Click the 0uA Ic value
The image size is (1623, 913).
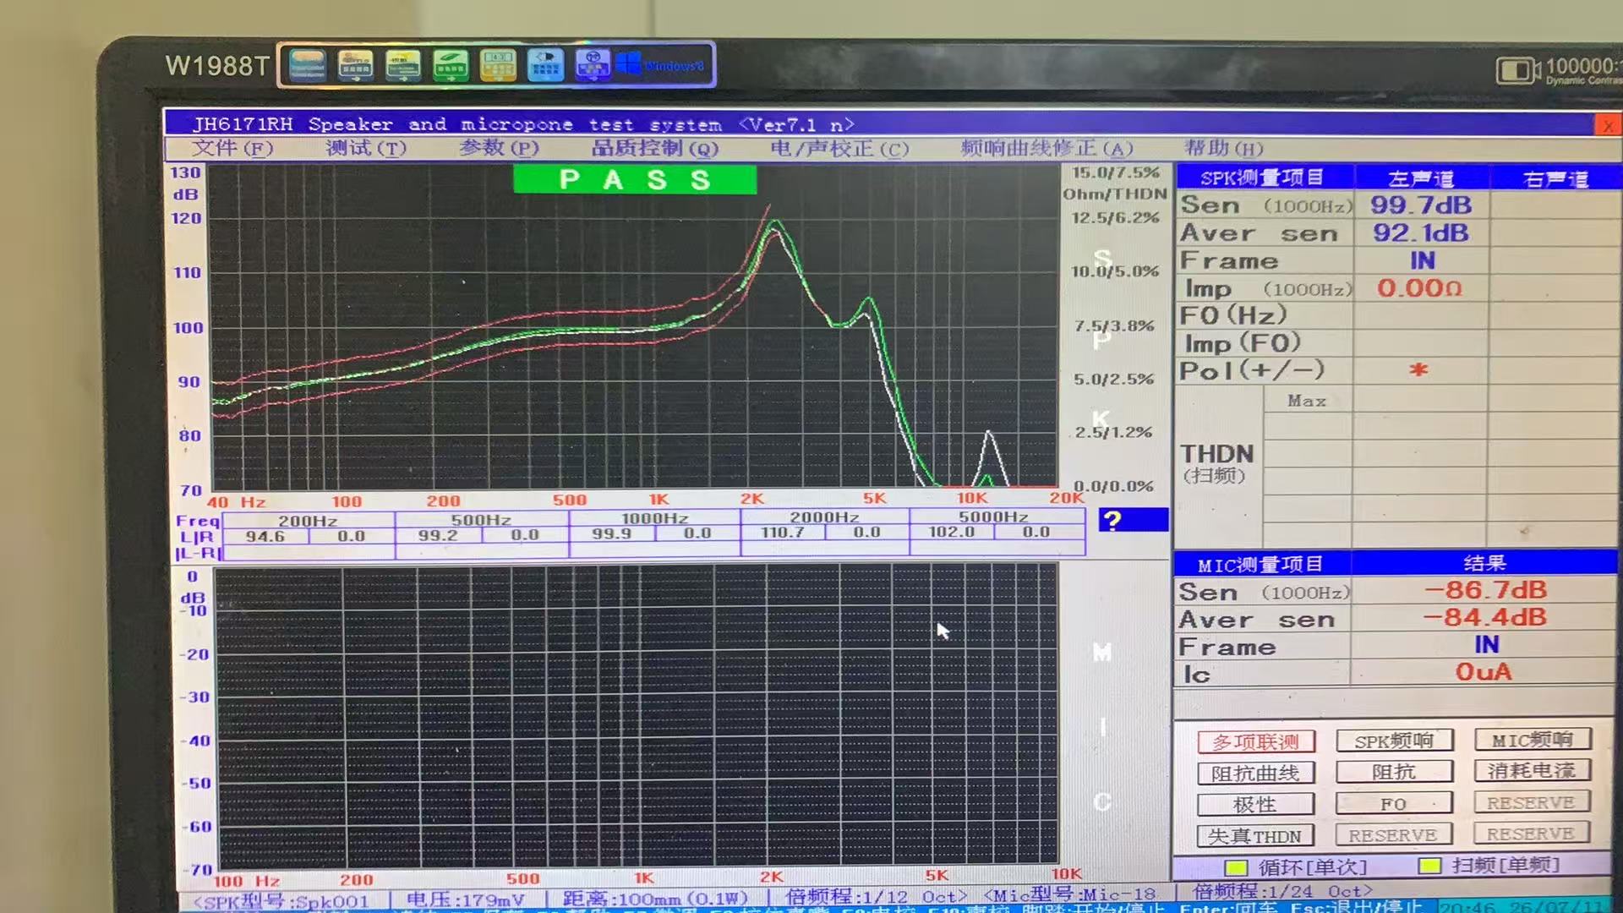point(1484,672)
